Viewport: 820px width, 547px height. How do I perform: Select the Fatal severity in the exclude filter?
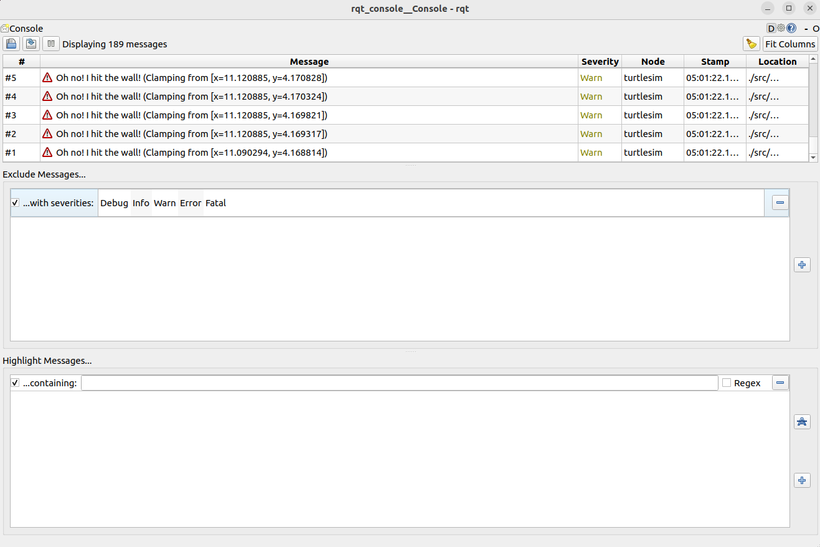tap(216, 203)
